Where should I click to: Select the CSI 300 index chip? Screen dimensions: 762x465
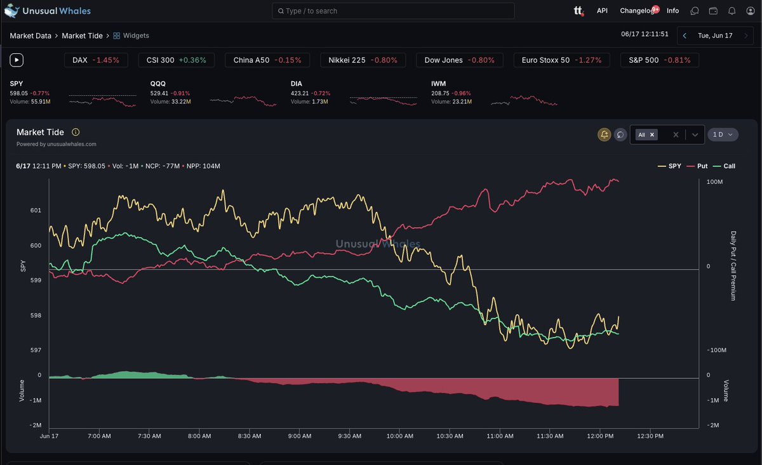[177, 60]
